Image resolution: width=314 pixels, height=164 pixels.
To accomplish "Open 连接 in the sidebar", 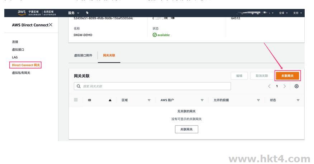I will [x=15, y=42].
